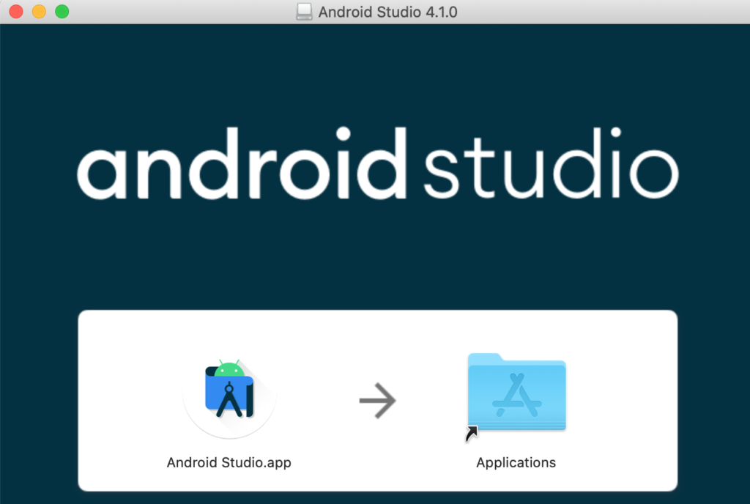750x504 pixels.
Task: Minimize the installer window with the yellow button
Action: click(x=40, y=12)
